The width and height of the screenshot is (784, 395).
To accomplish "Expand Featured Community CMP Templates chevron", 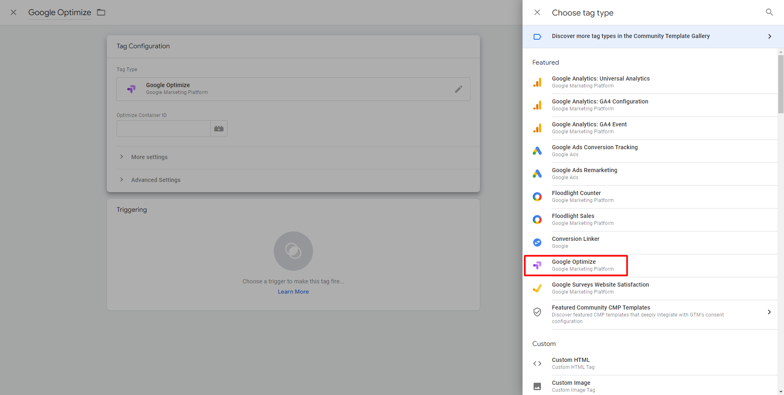I will [769, 312].
